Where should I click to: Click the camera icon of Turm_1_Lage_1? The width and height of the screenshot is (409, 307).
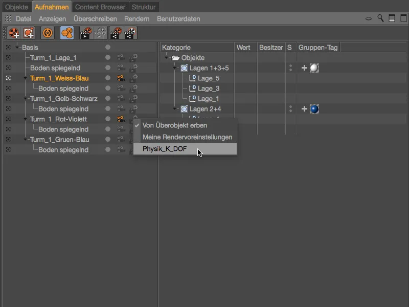click(121, 57)
